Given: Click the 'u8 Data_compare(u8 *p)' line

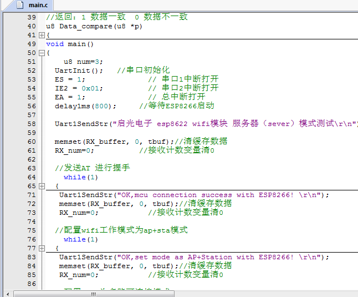Looking at the screenshot, I should coord(94,26).
